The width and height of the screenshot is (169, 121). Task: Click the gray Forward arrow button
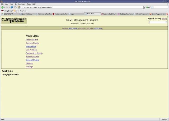tap(7, 7)
